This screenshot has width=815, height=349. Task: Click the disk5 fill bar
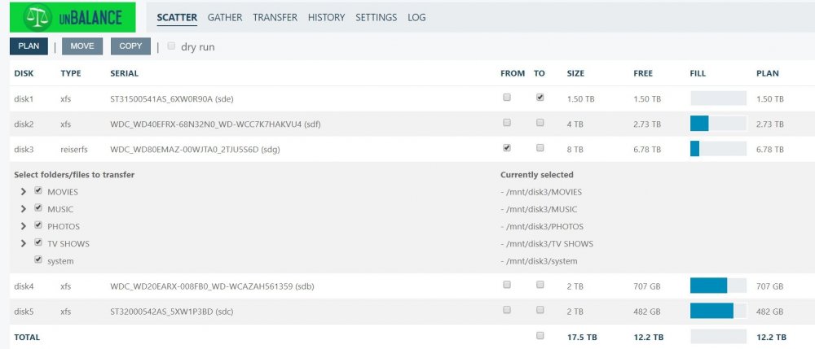click(x=718, y=311)
